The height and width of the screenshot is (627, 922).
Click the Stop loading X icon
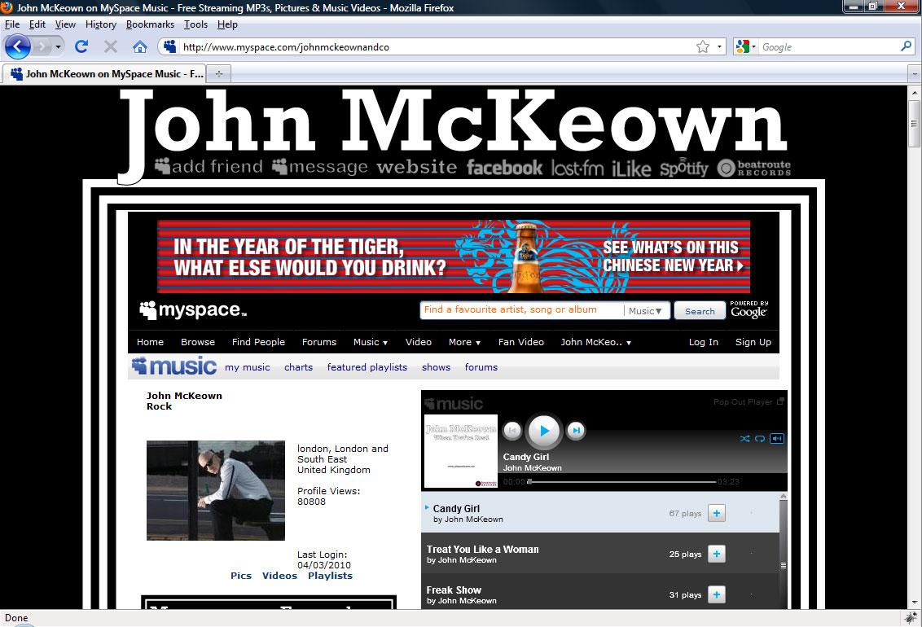pos(111,46)
